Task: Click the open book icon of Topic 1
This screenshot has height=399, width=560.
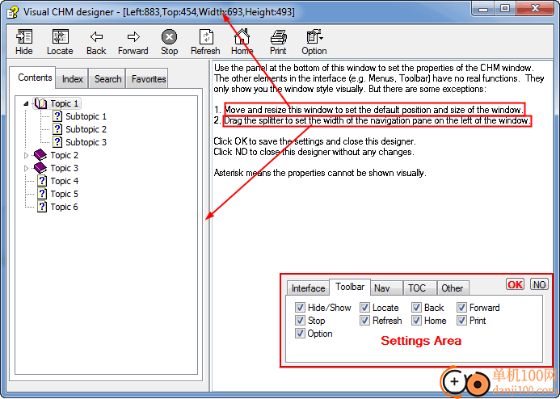Action: point(40,103)
